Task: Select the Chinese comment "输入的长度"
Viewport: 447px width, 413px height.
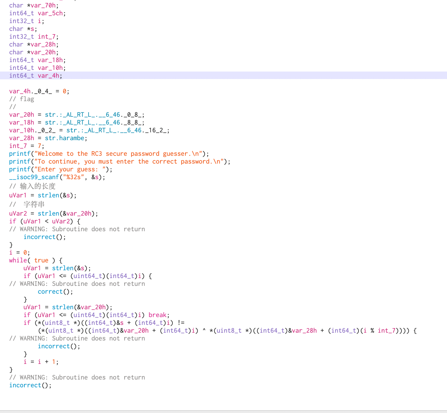Action: click(x=37, y=186)
